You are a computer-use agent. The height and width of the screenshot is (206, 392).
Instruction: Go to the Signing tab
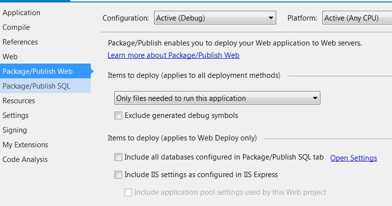point(15,130)
